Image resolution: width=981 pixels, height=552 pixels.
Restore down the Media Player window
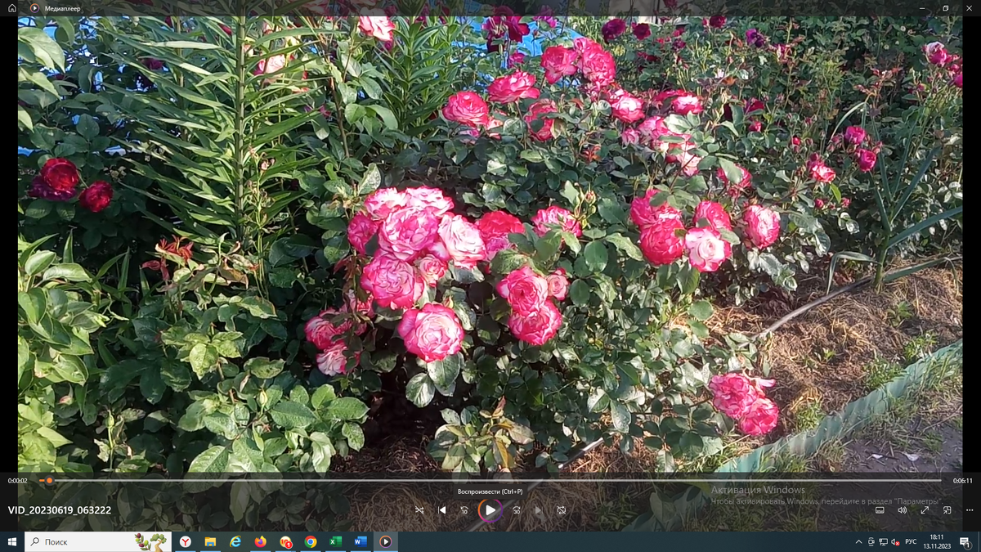[946, 8]
